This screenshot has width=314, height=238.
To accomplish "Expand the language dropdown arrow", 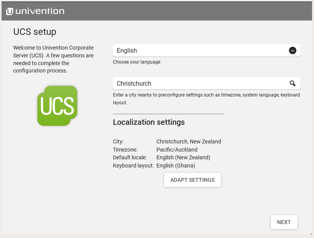I will pos(293,50).
